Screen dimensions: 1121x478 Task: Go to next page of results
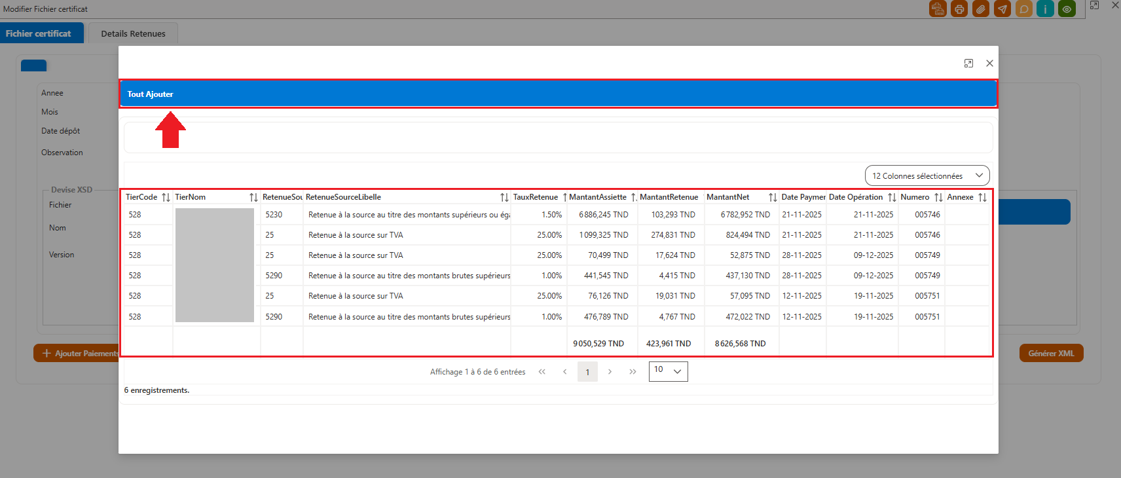pyautogui.click(x=610, y=372)
